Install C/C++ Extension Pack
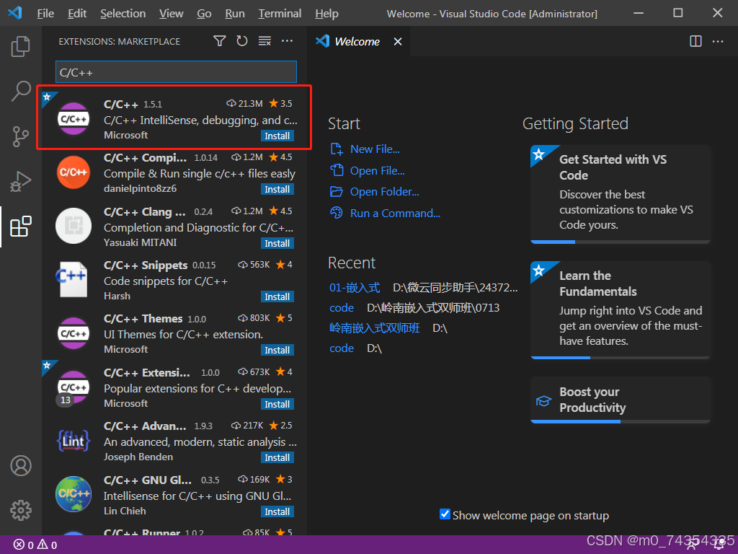The height and width of the screenshot is (554, 738). click(x=277, y=404)
